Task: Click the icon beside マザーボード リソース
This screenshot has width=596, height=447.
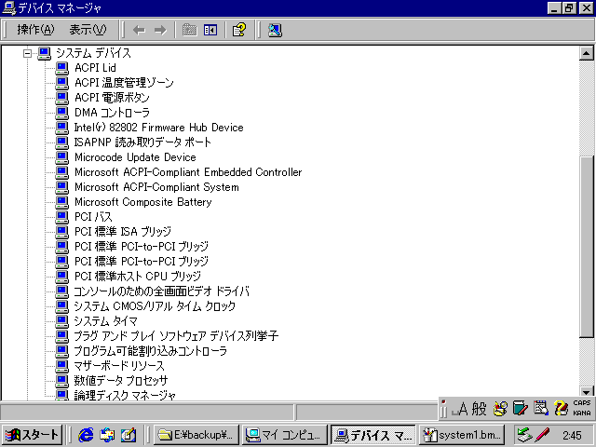Action: pyautogui.click(x=62, y=366)
